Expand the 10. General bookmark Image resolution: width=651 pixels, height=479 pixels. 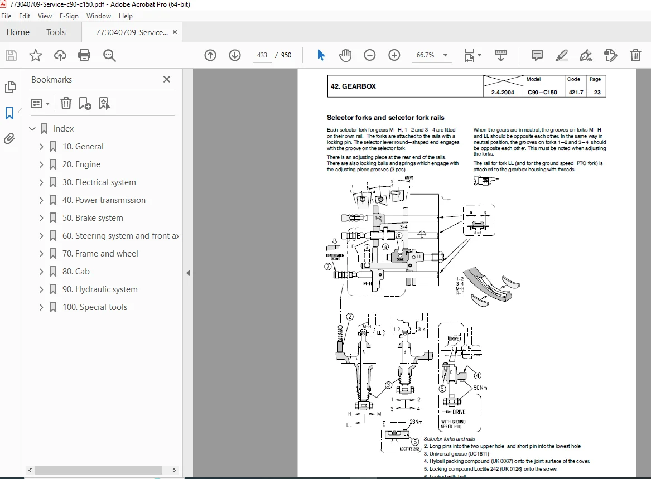(x=41, y=147)
